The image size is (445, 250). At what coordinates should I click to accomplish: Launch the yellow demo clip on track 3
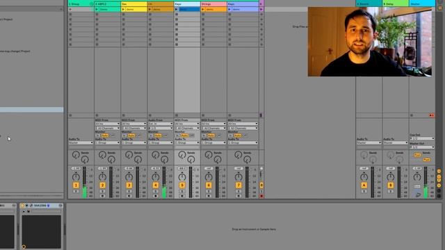123,9
